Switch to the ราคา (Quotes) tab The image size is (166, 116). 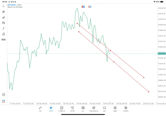click(x=40, y=109)
